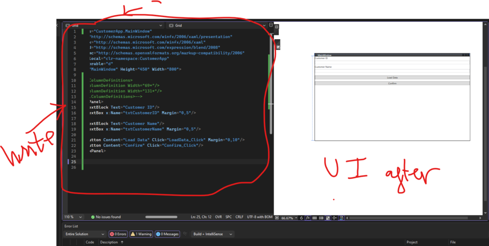The image size is (489, 246).
Task: Click the split editor icon above scrollbar
Action: (271, 25)
